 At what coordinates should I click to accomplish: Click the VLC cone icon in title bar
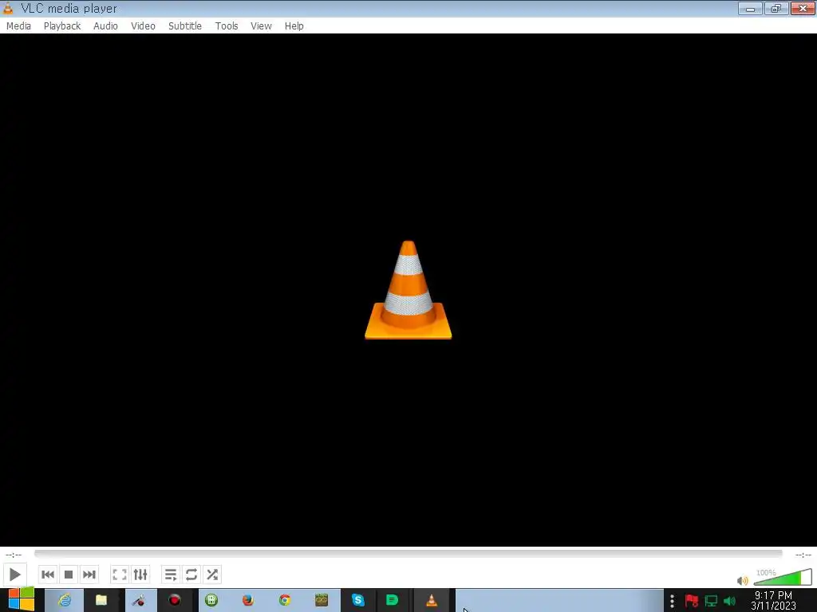(x=8, y=8)
